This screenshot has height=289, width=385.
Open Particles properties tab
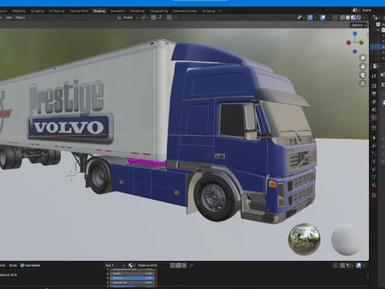click(374, 153)
